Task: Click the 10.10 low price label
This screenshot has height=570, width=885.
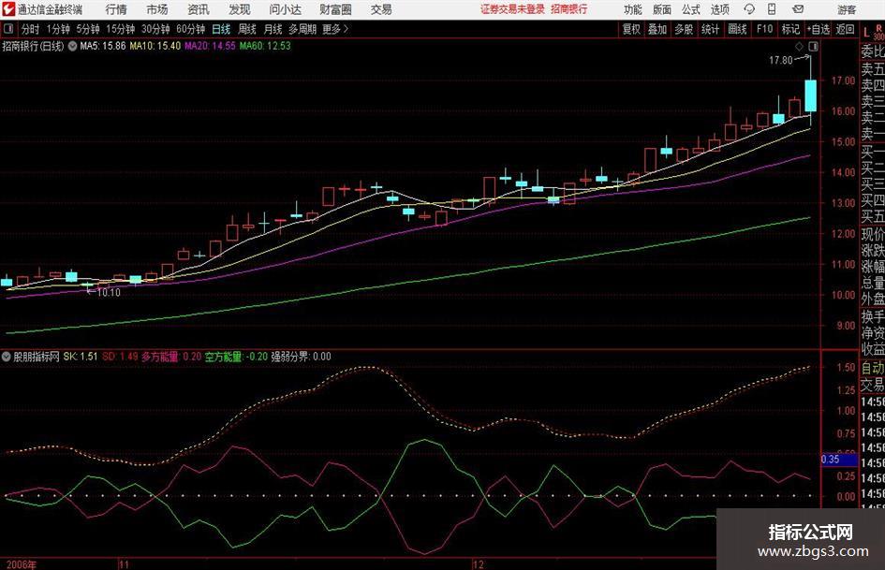Action: coord(109,292)
